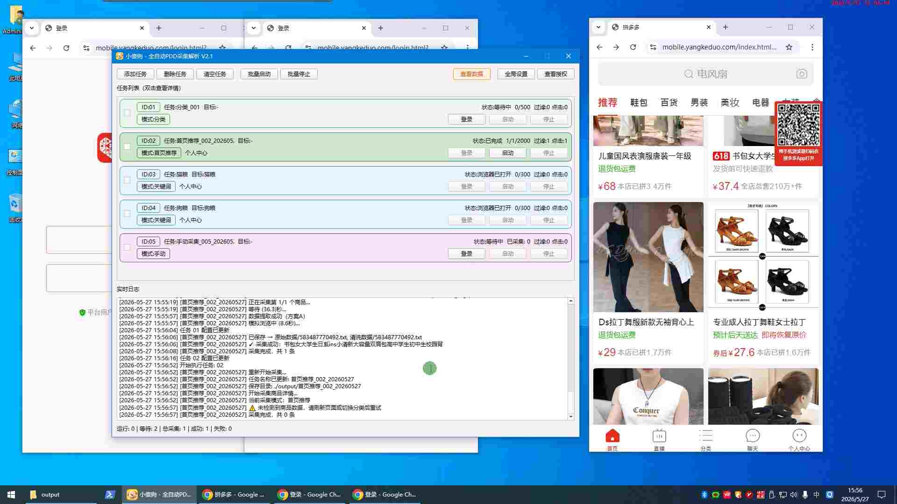Open the 聊天 chat icon in Pinduoduo bottom bar
The width and height of the screenshot is (897, 504).
click(752, 440)
